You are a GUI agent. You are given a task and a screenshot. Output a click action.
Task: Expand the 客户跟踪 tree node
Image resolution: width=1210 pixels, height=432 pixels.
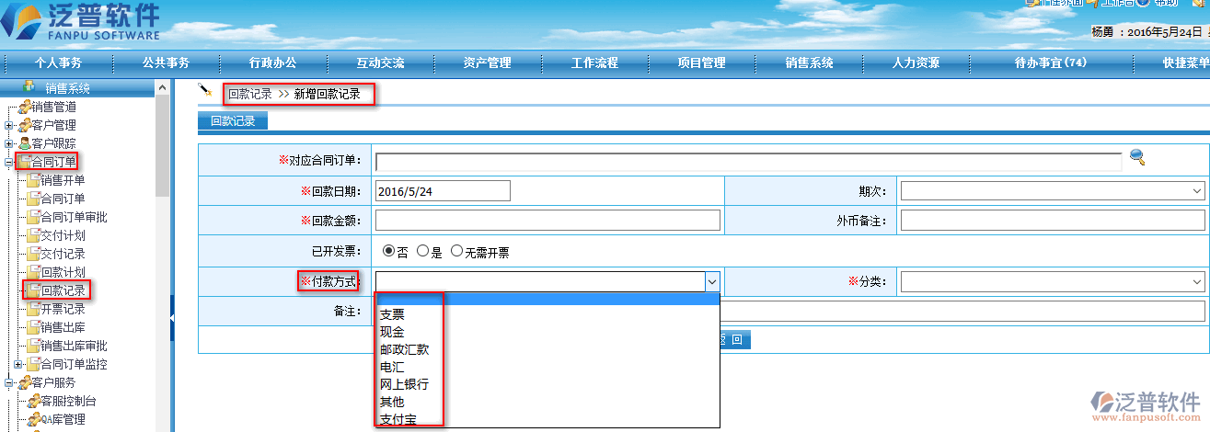click(9, 143)
